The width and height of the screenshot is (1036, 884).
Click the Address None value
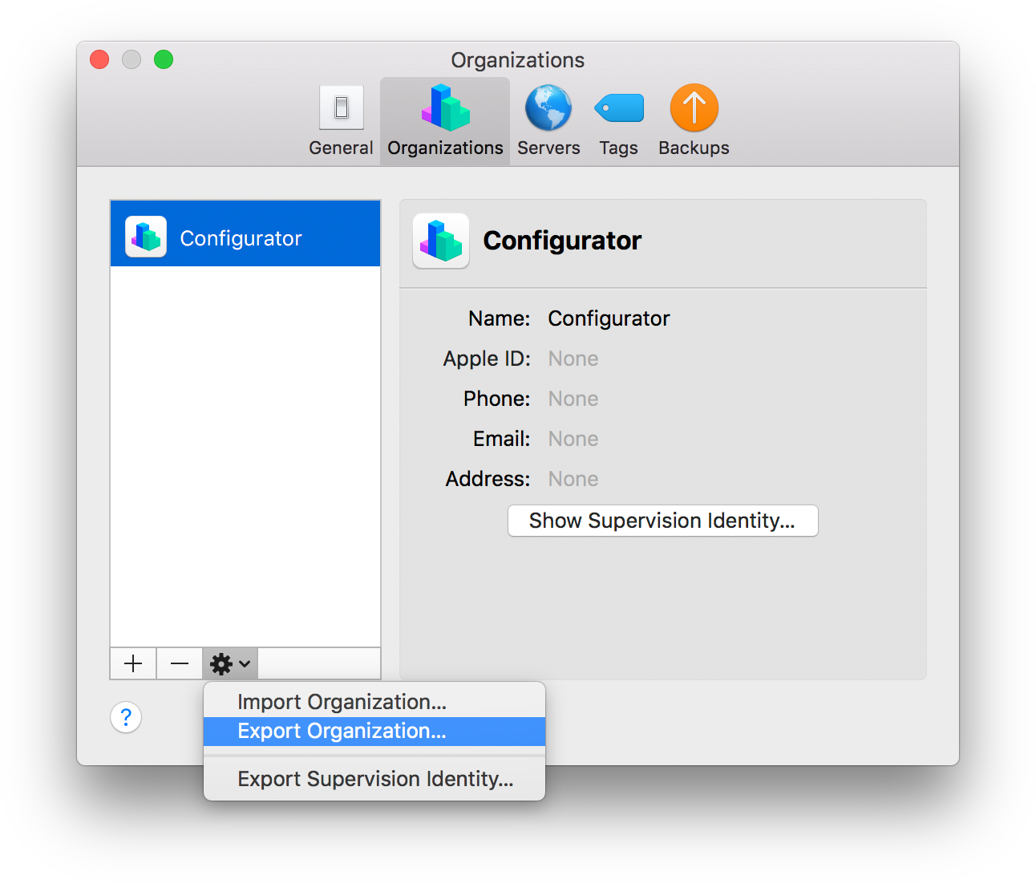pyautogui.click(x=573, y=479)
